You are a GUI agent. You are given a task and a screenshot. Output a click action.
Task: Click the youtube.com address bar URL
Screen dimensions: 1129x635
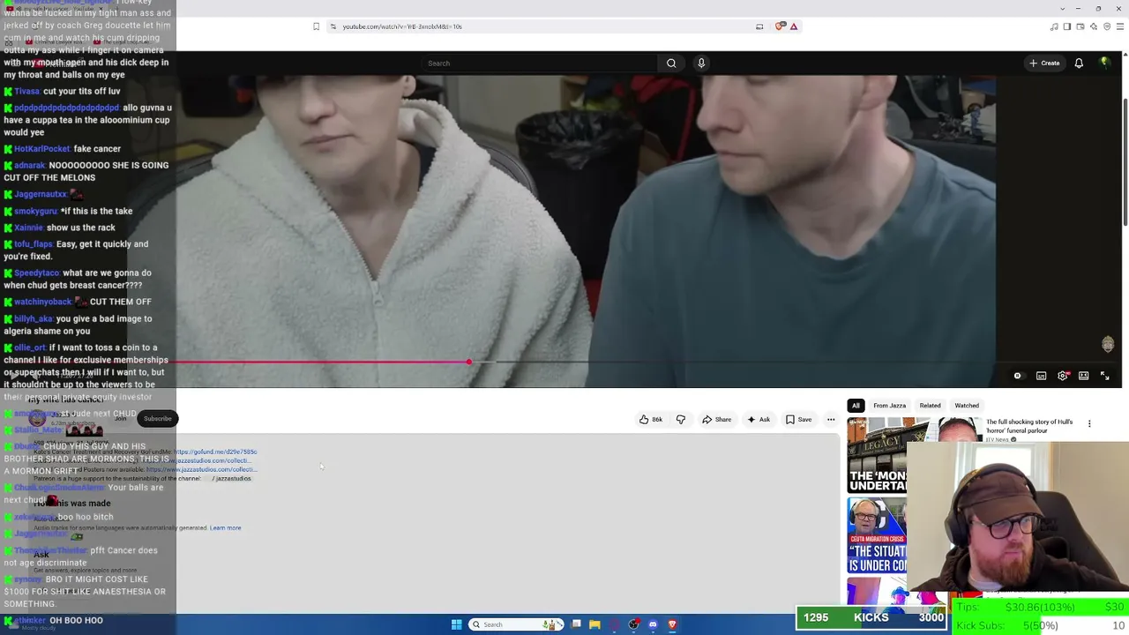click(402, 26)
